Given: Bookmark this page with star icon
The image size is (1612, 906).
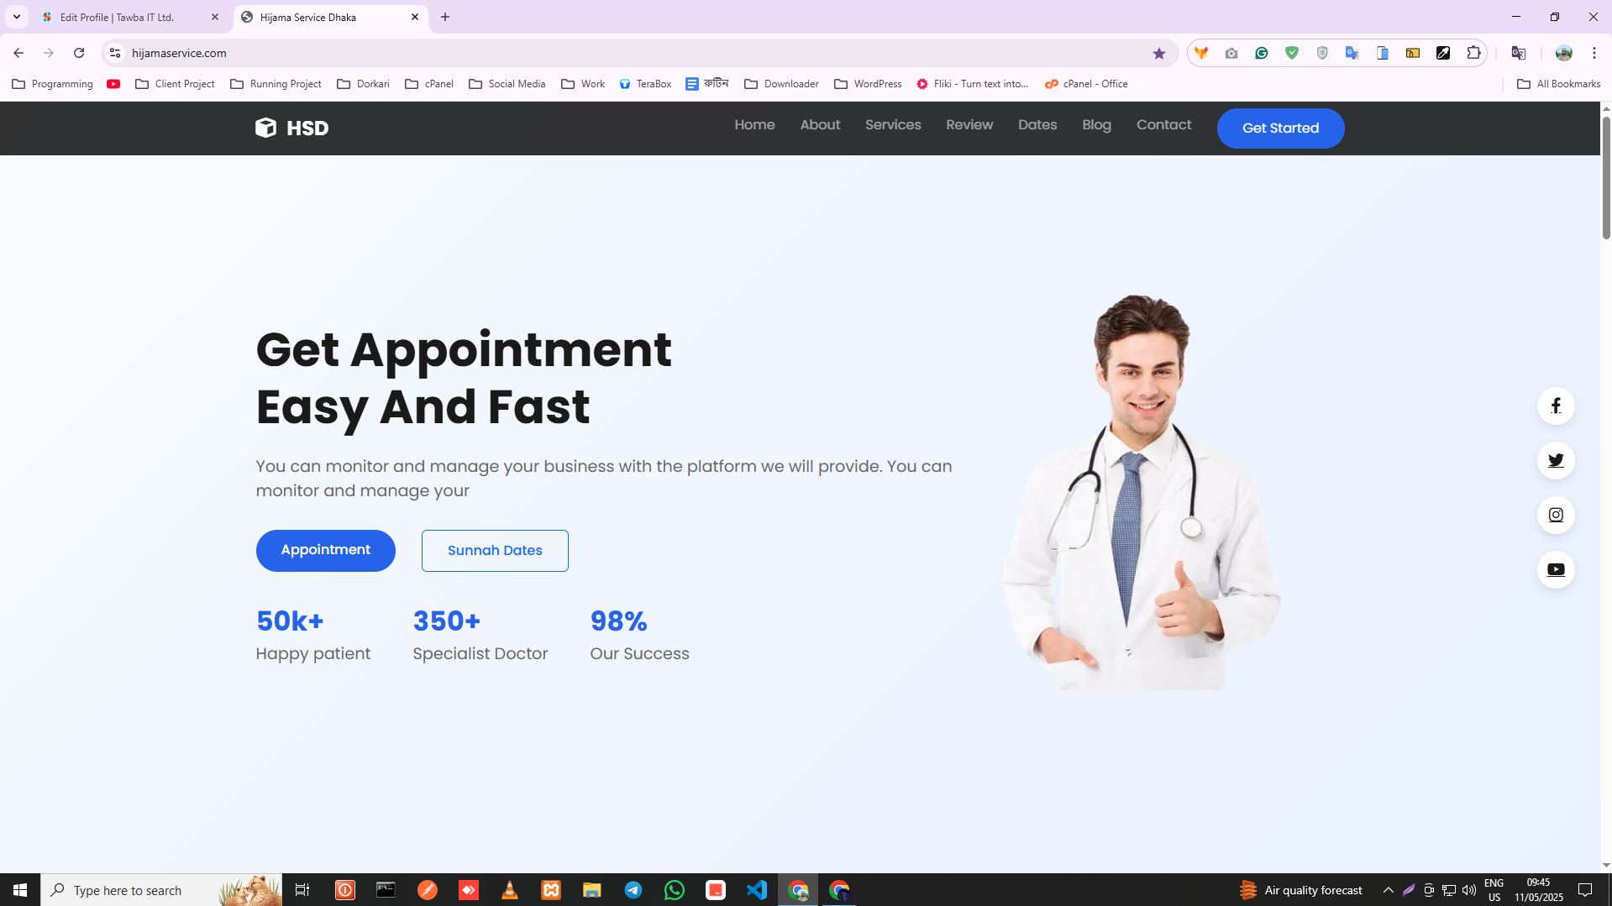Looking at the screenshot, I should (1159, 53).
